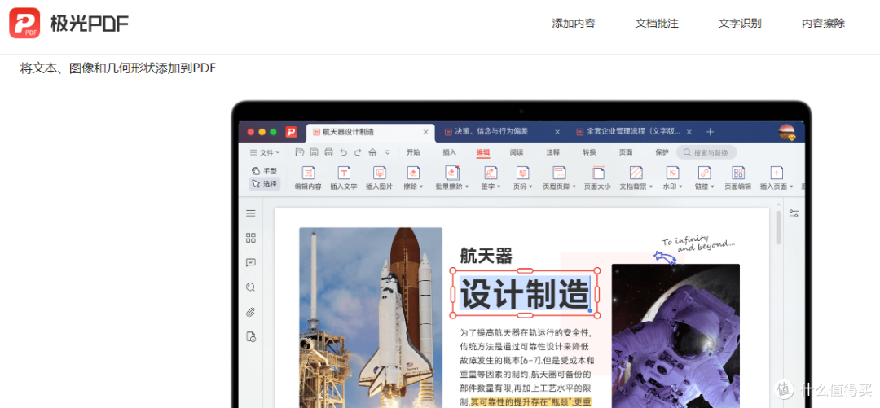Click the undo arrow icon
This screenshot has width=880, height=408.
coord(344,152)
